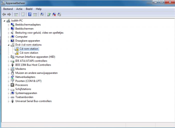Click the Human Interface-apparaten icon
The width and height of the screenshot is (175, 128).
[x=12, y=57]
